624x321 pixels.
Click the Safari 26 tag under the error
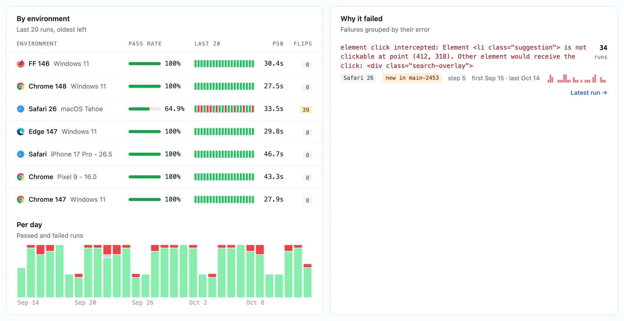coord(358,78)
